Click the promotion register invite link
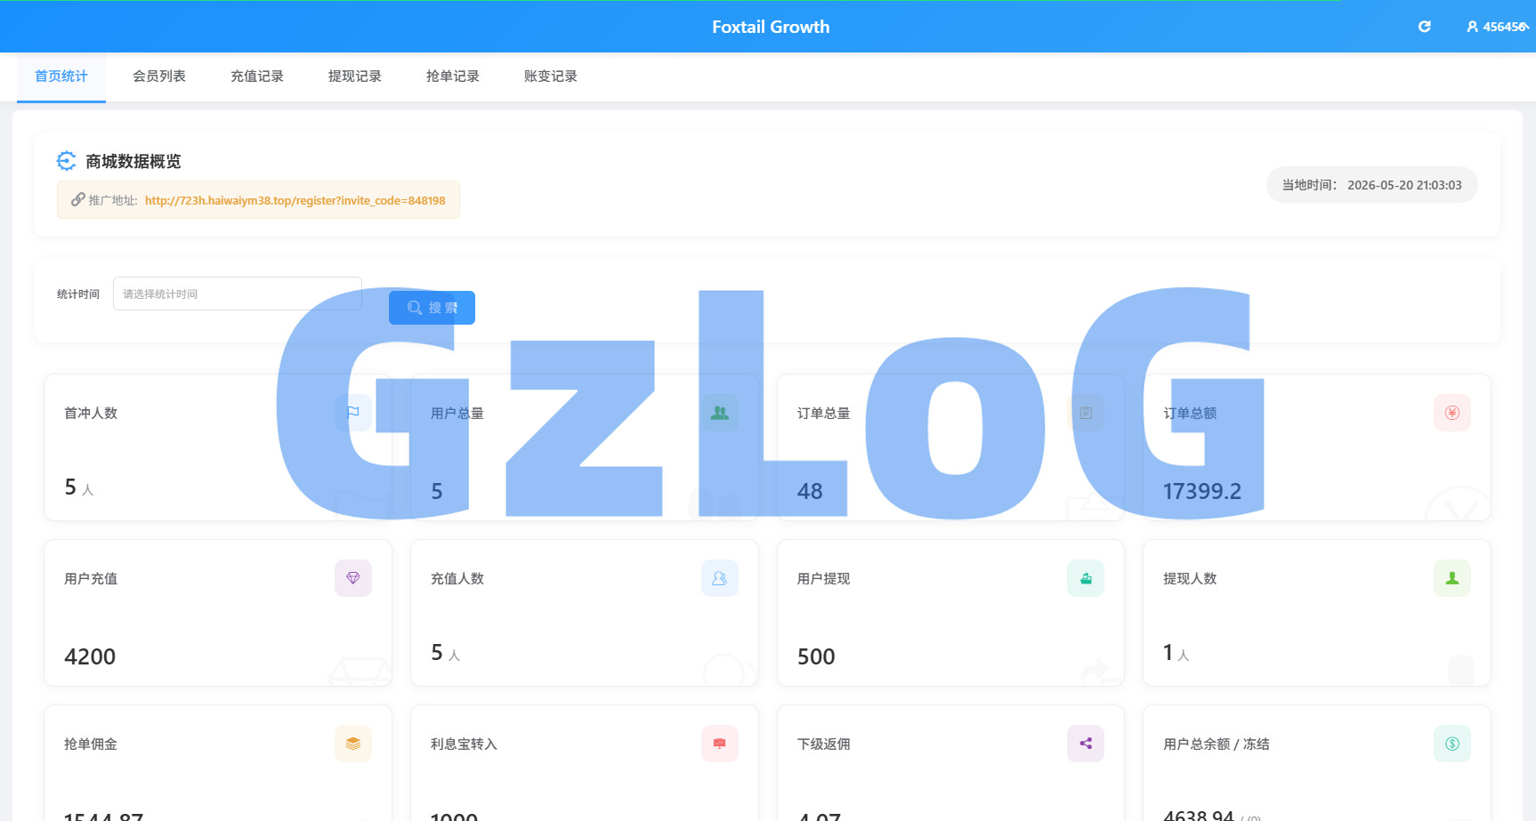This screenshot has height=821, width=1536. tap(295, 200)
